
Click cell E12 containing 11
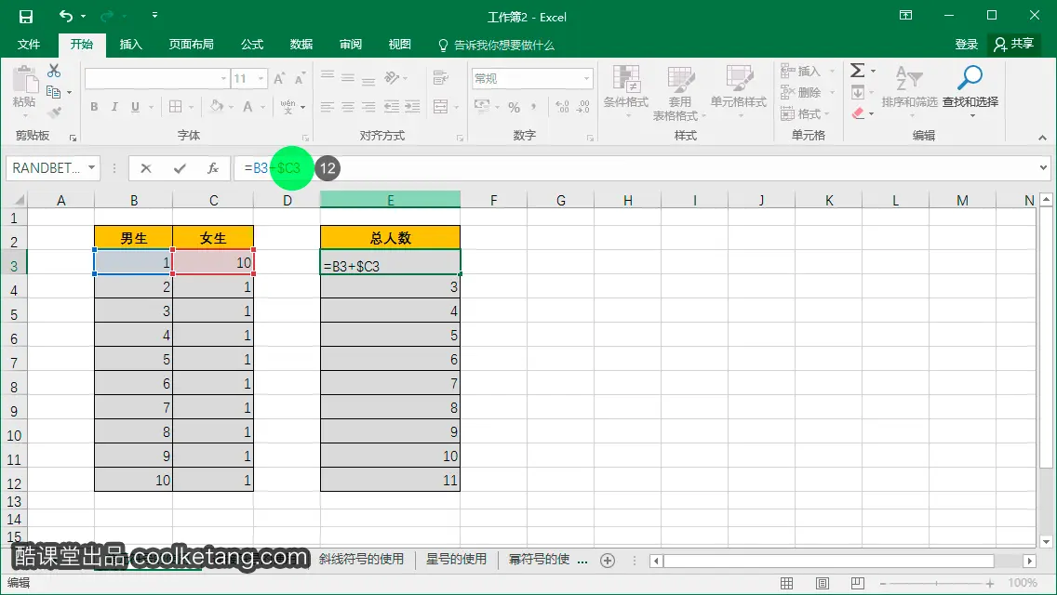click(390, 481)
